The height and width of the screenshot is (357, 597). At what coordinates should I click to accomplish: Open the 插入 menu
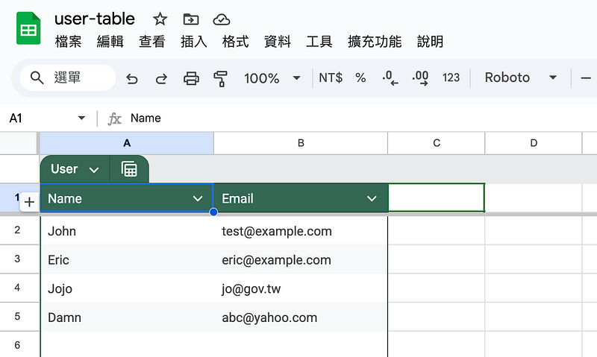[194, 42]
